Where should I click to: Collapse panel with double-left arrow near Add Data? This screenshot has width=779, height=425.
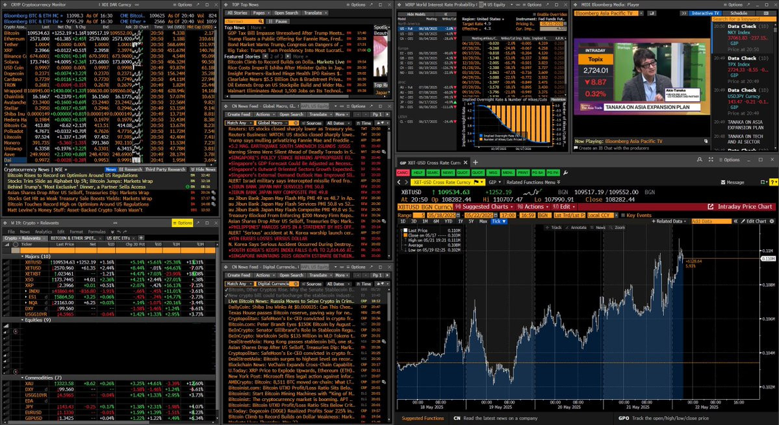pyautogui.click(x=735, y=221)
